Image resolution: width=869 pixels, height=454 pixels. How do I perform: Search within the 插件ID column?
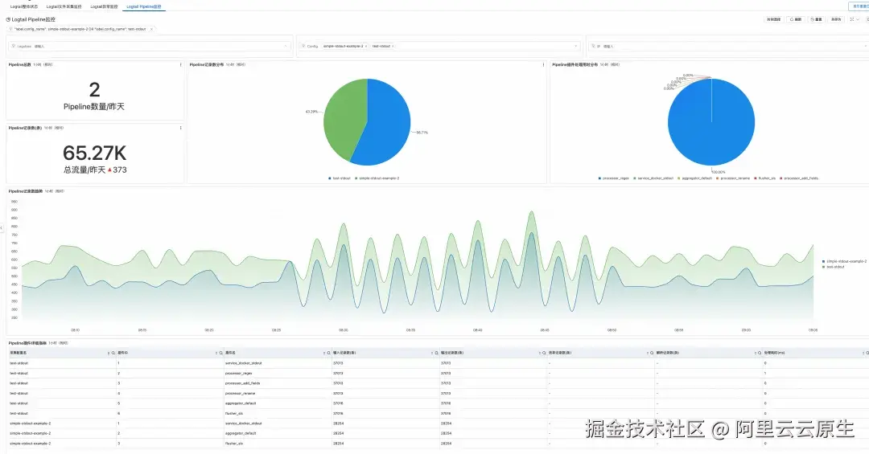point(221,353)
